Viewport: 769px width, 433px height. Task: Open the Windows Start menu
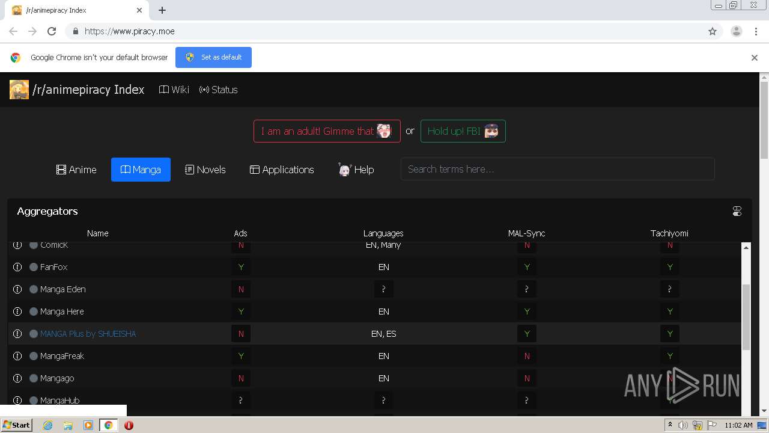pyautogui.click(x=17, y=425)
